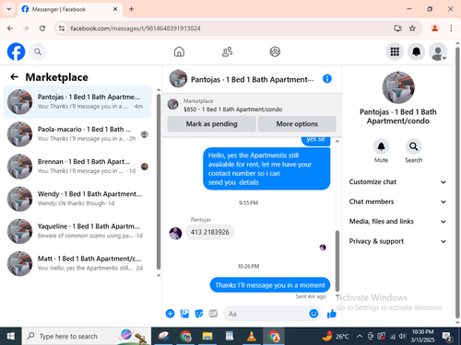
Task: Mute the Pantojas conversation
Action: tap(381, 146)
